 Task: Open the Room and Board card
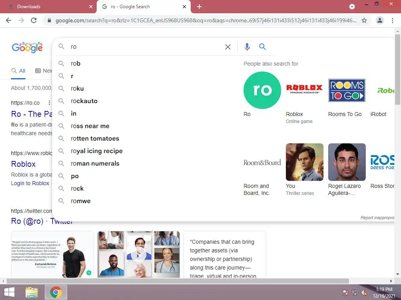pyautogui.click(x=262, y=170)
